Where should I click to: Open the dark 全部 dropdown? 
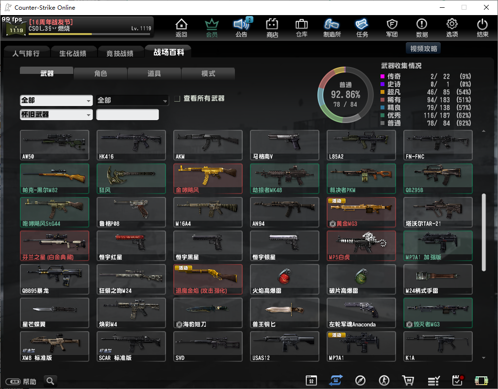coord(133,100)
